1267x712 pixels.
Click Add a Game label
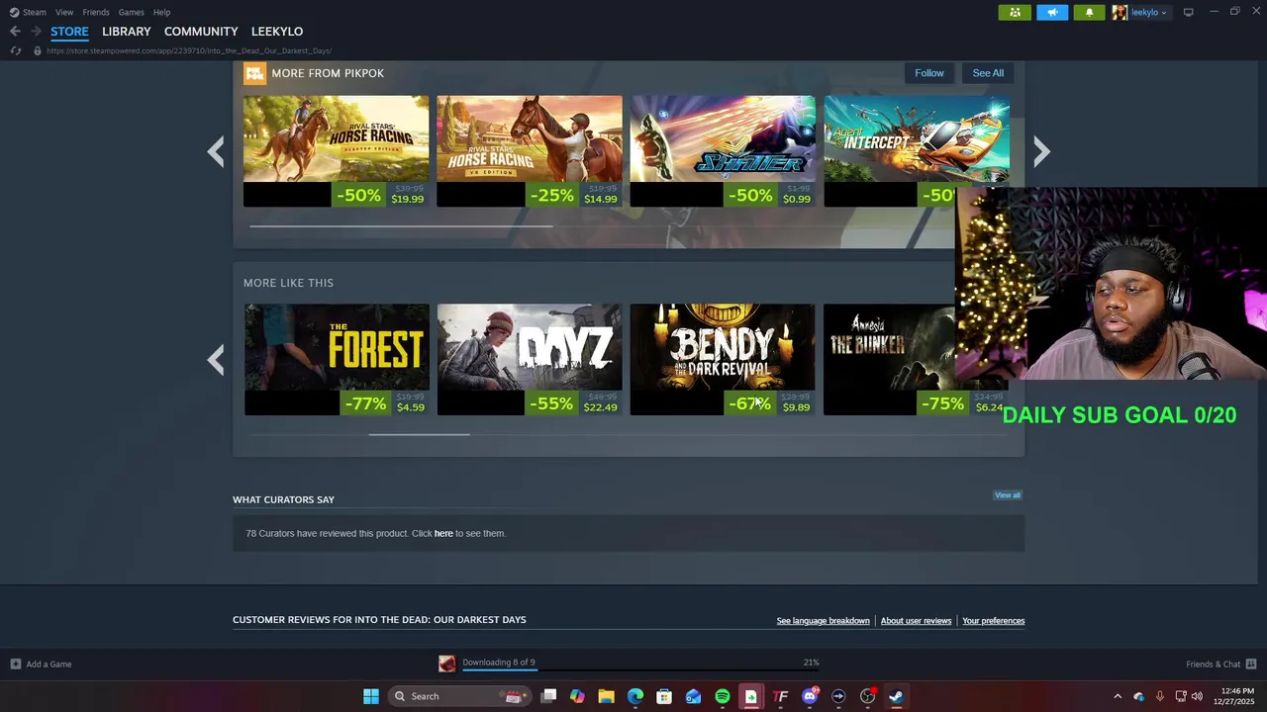click(x=49, y=665)
